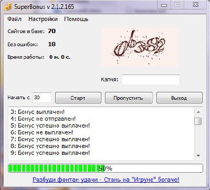
Task: Open the "Разбуди фонтан удачи" link
Action: [x=106, y=180]
